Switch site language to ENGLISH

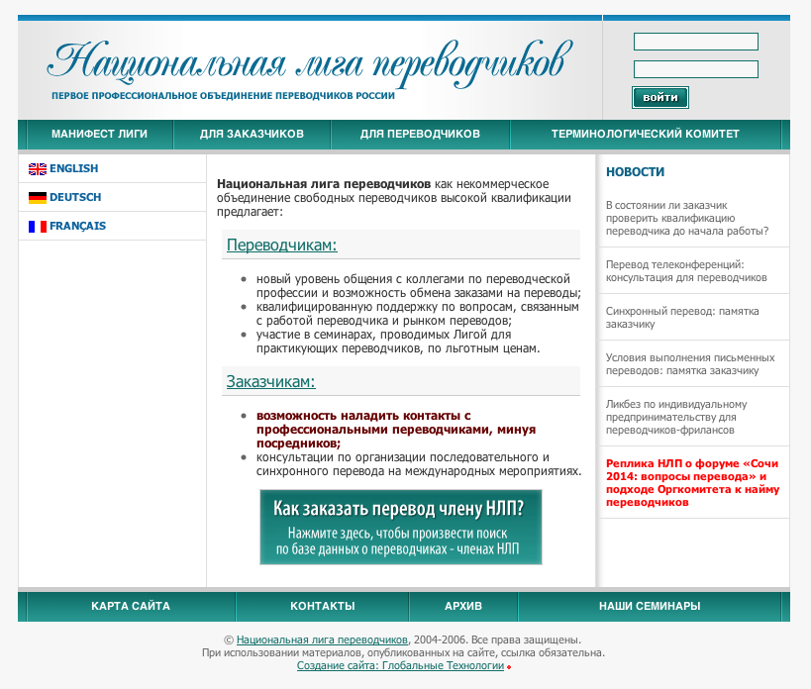(x=73, y=168)
